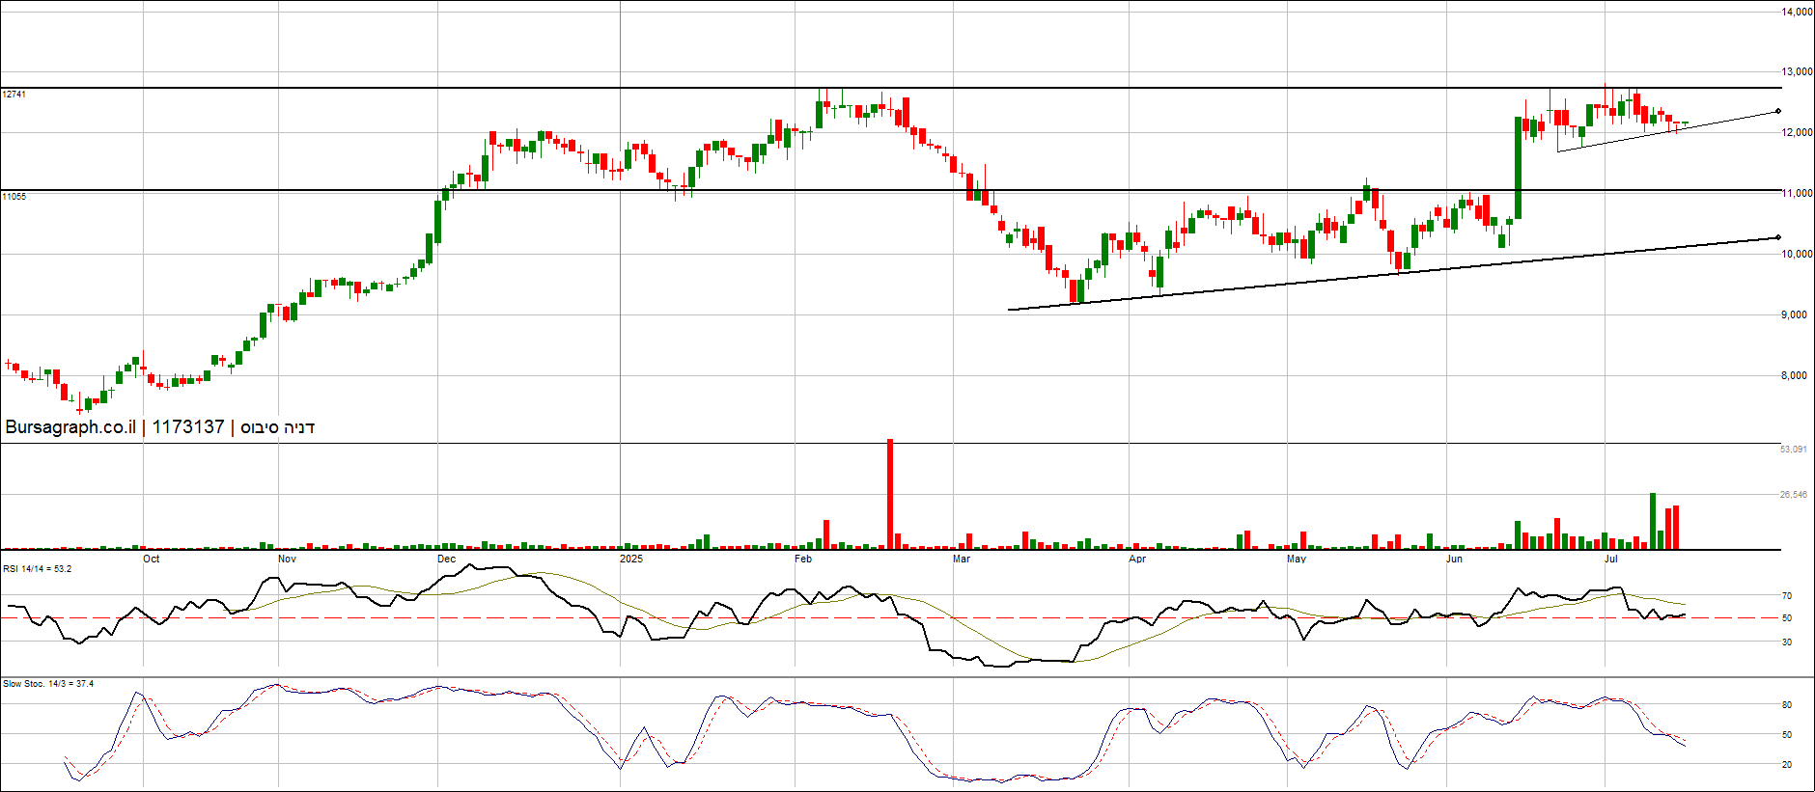The width and height of the screenshot is (1815, 792).
Task: Click the lower long trendline endpoint marker
Action: [1778, 237]
